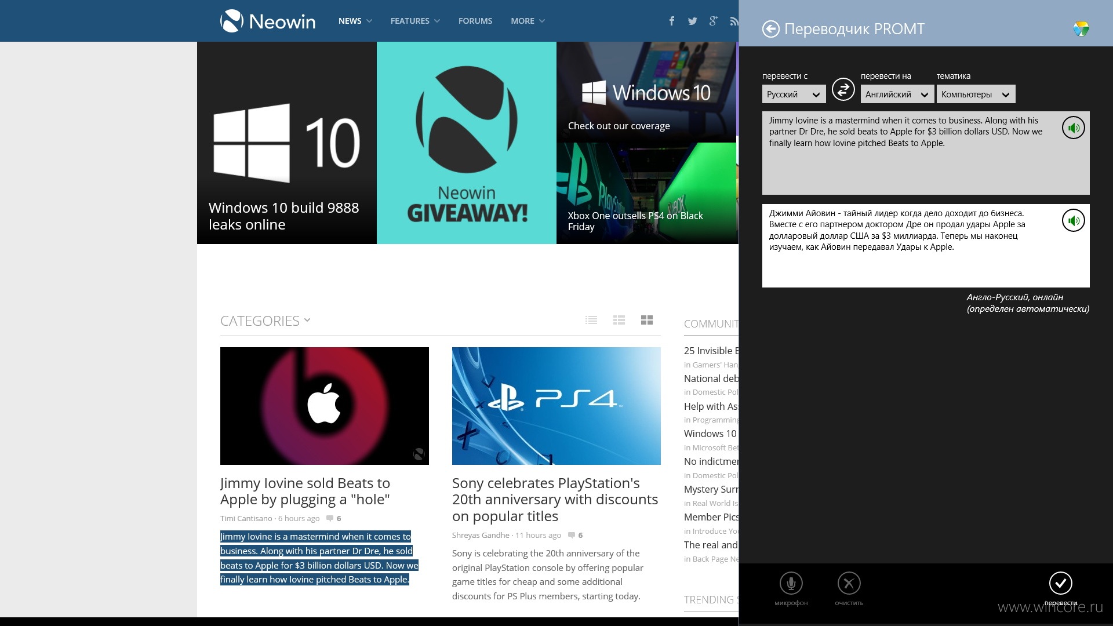Switch to detailed list view icon
The height and width of the screenshot is (626, 1113).
click(619, 320)
